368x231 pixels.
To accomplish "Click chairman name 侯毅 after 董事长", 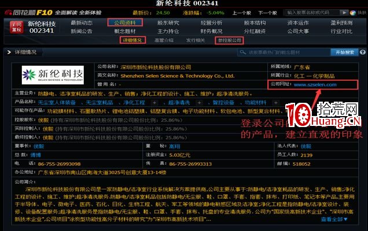I will click(x=39, y=147).
